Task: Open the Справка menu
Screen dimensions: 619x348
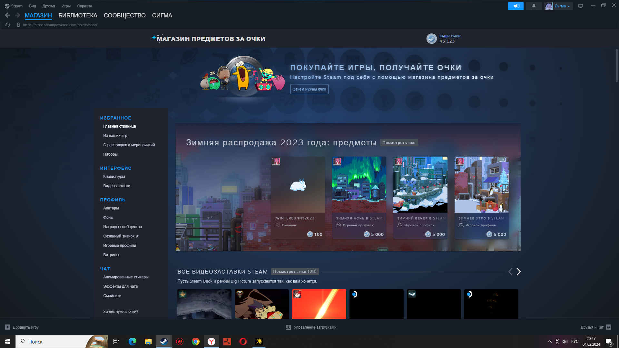Action: tap(84, 6)
